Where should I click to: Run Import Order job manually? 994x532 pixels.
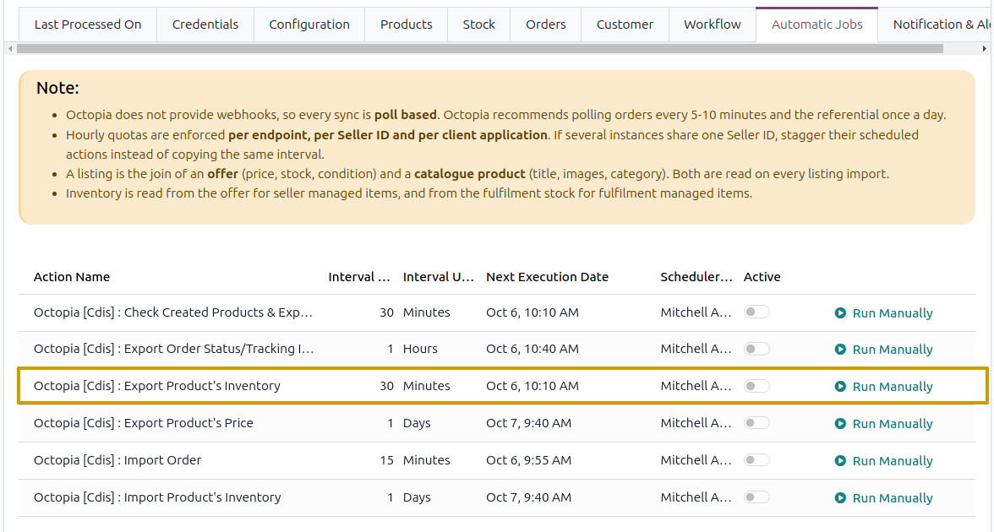tap(884, 460)
